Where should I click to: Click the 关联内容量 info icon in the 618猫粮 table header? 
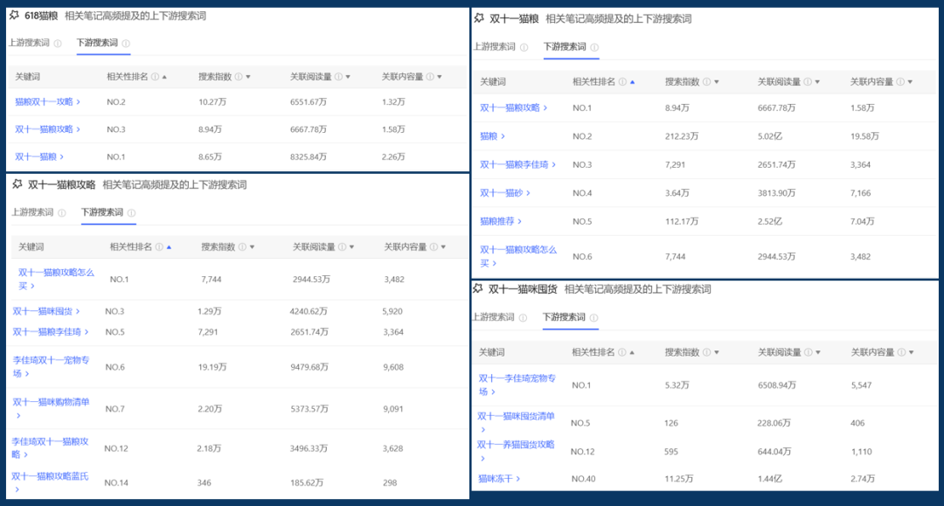point(430,77)
